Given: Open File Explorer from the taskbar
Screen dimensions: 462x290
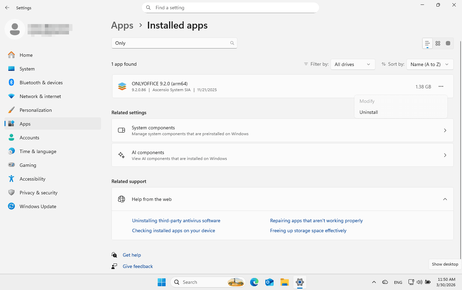Looking at the screenshot, I should (x=284, y=282).
